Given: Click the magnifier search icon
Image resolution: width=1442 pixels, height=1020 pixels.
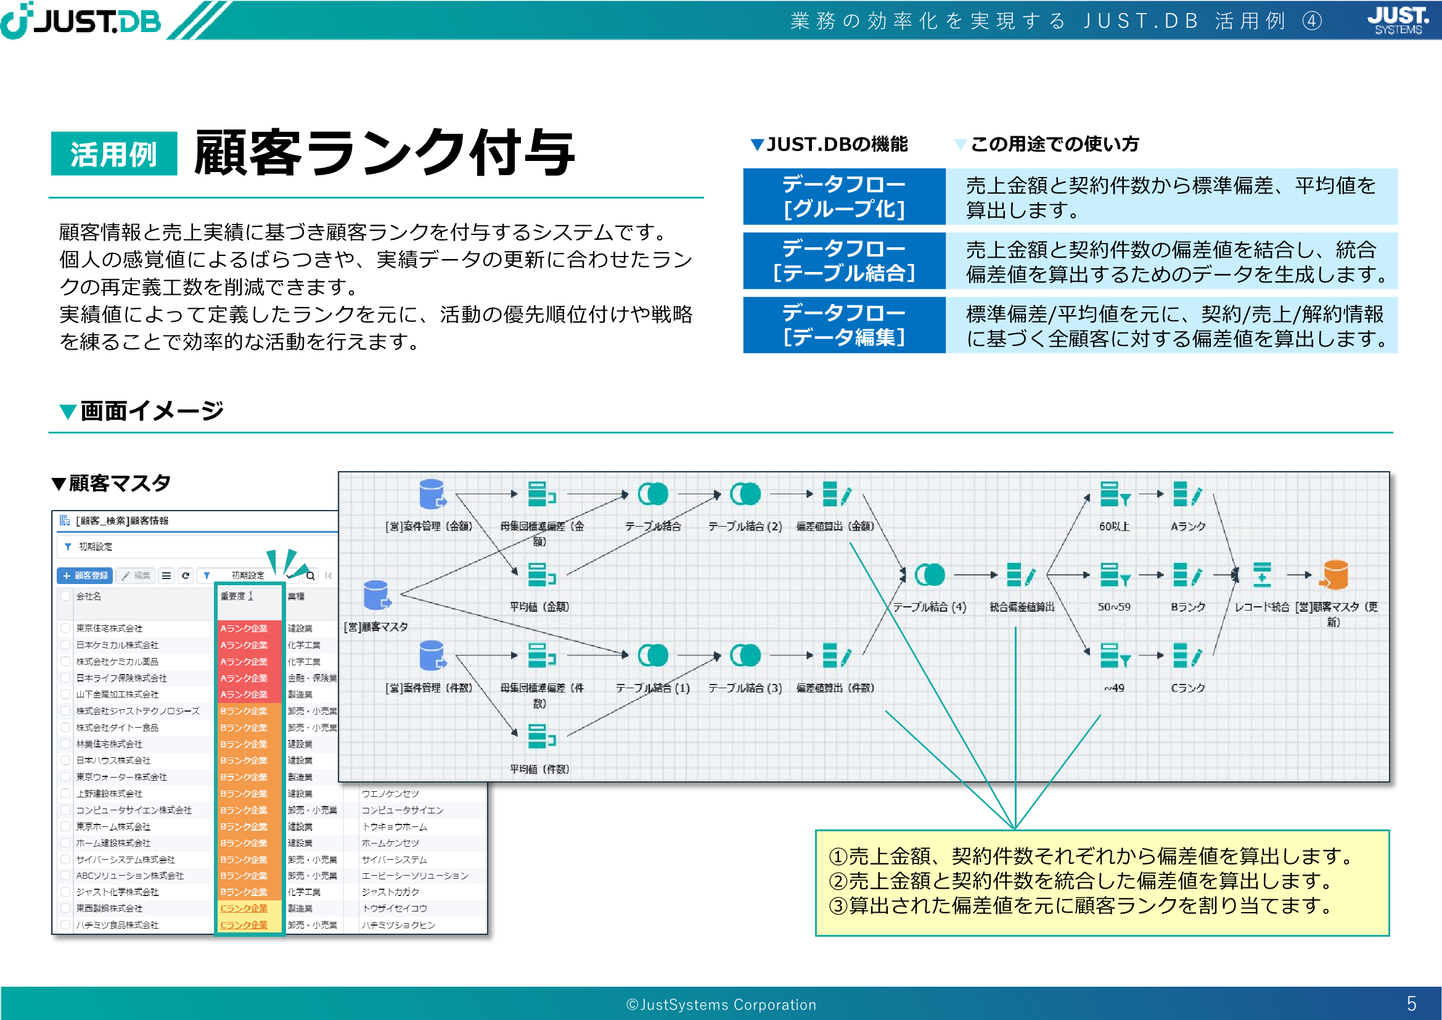Looking at the screenshot, I should [310, 575].
